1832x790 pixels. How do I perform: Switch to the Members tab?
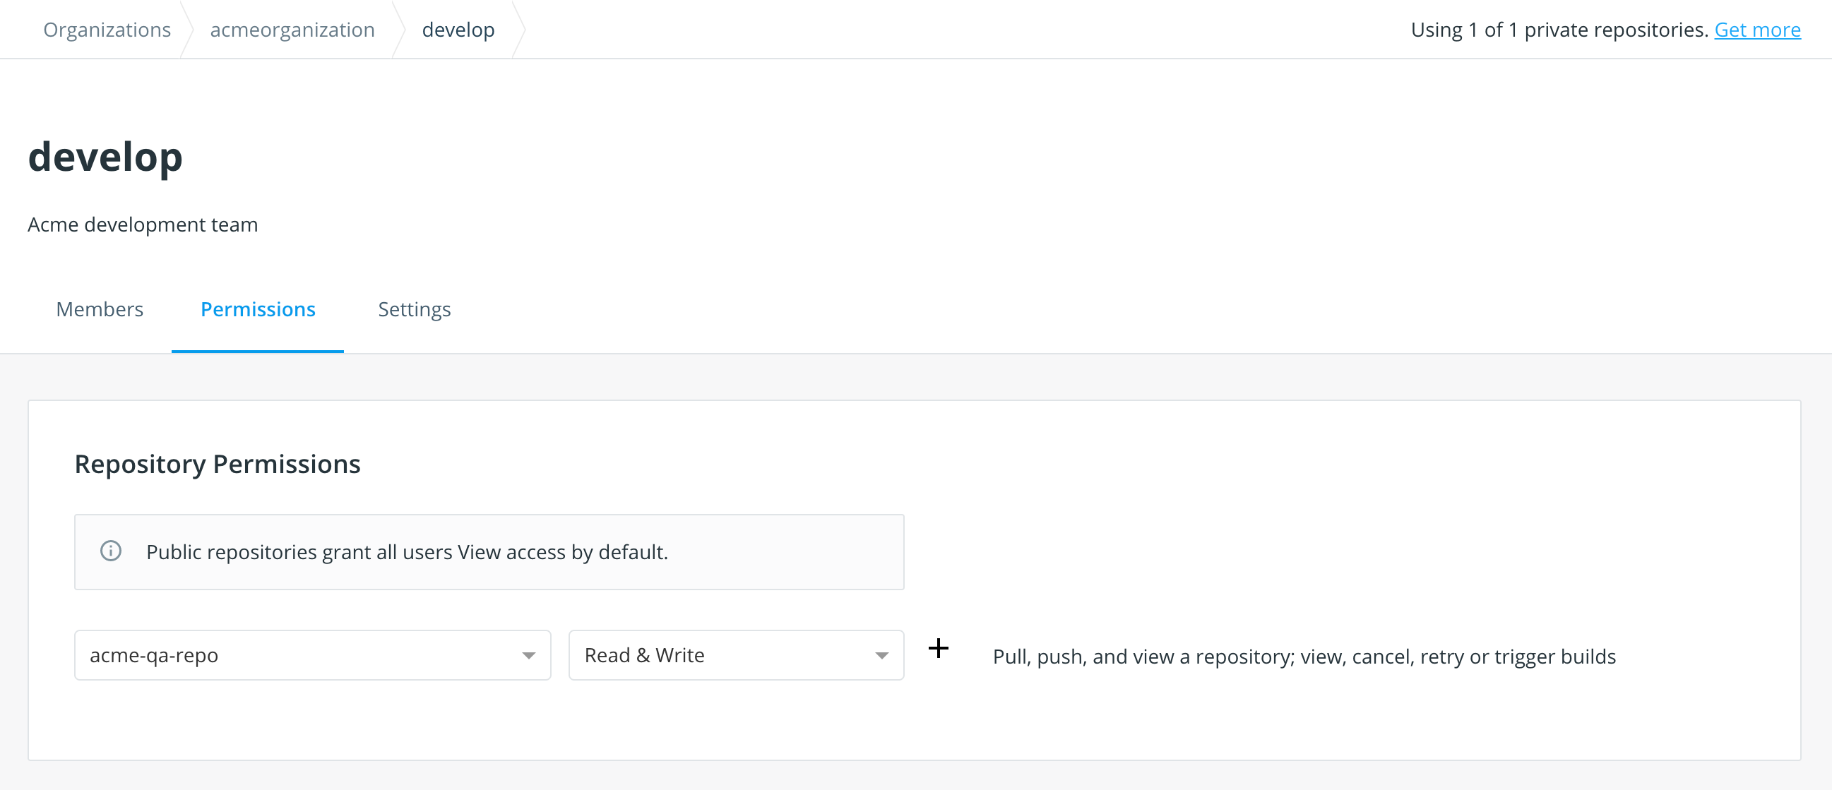[x=100, y=309]
